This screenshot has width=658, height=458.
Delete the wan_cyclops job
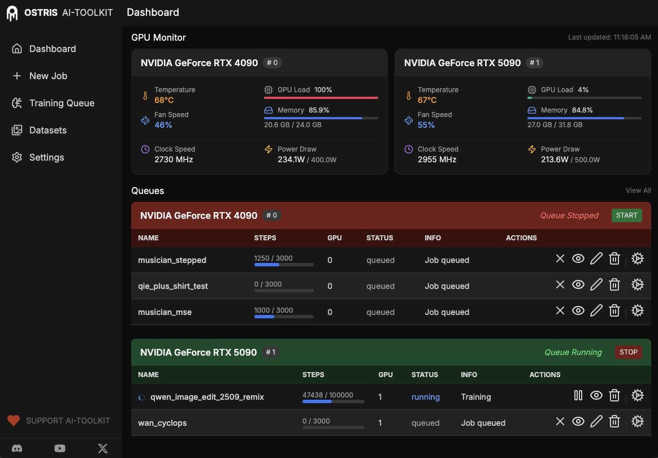click(614, 421)
